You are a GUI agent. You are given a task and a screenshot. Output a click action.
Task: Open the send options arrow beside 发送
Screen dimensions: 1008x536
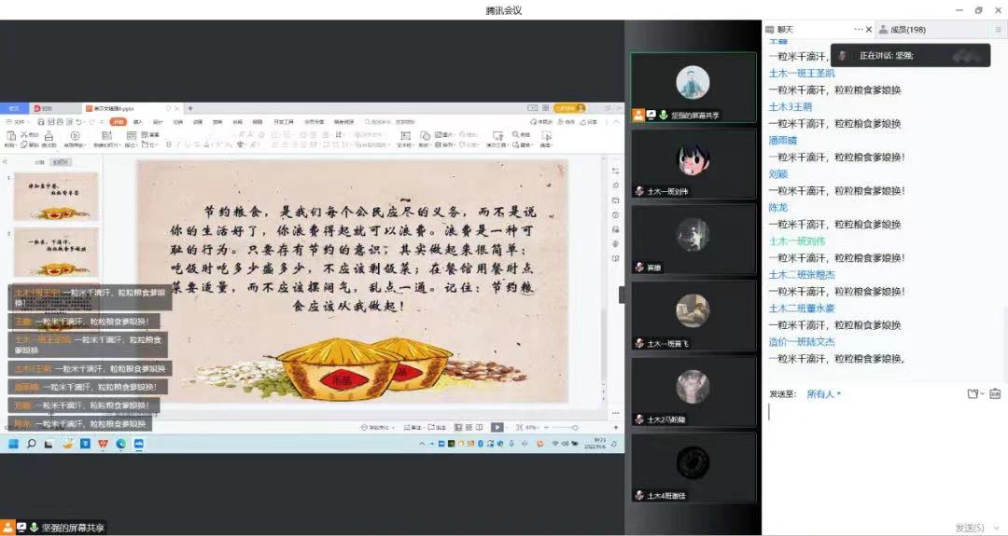point(997,528)
